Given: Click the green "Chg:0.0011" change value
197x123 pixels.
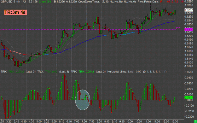Looking at the screenshot, I should click(46, 2).
